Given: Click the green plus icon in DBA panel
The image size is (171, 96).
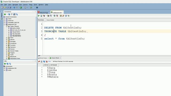Looking at the screenshot, I should pyautogui.click(x=5, y=64).
